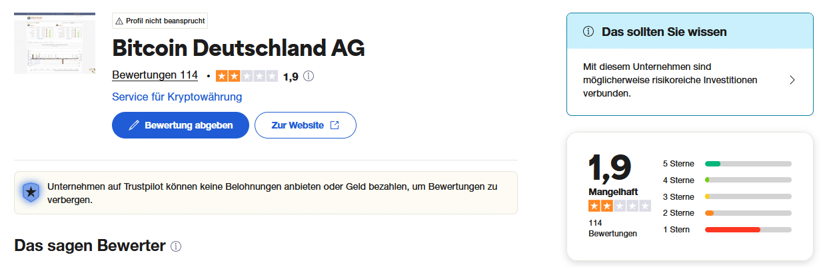The image size is (821, 267).
Task: Click the info icon next to 1,9 rating
Action: coord(309,77)
